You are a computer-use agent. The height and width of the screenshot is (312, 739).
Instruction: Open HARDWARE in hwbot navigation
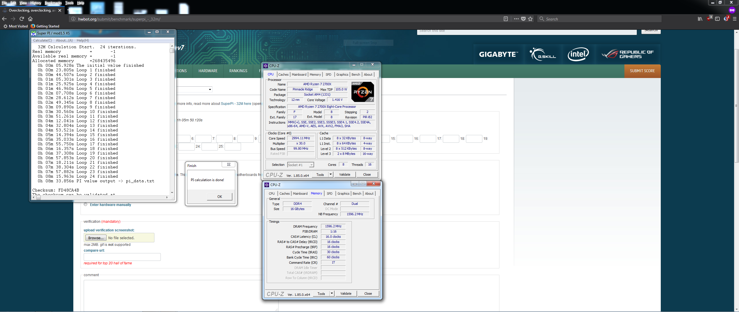point(208,71)
